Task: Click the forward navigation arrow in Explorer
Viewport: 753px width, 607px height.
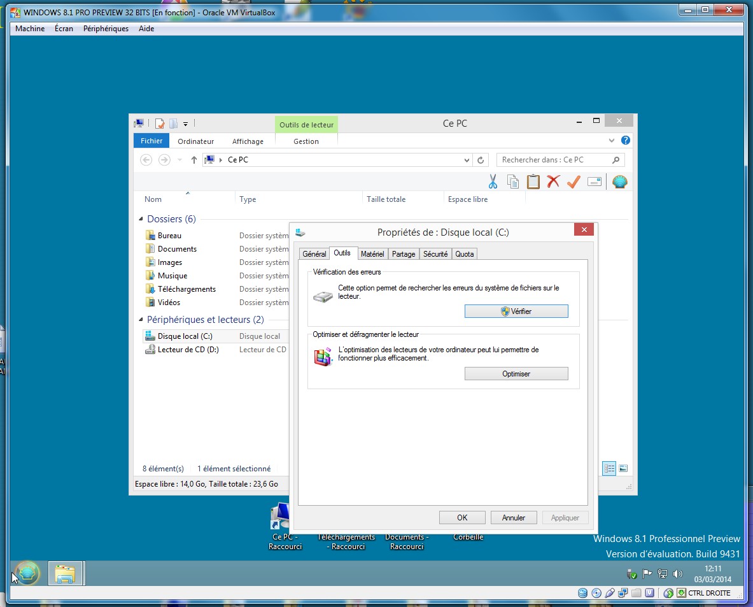Action: point(164,160)
